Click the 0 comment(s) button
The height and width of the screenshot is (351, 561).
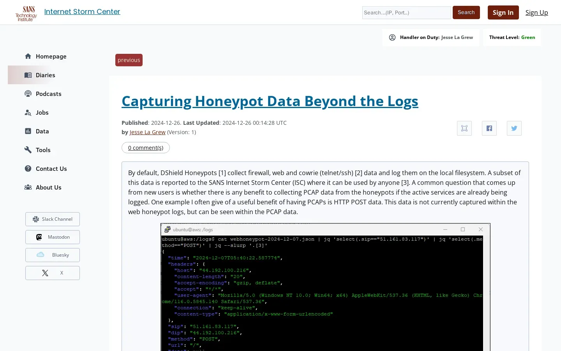146,148
